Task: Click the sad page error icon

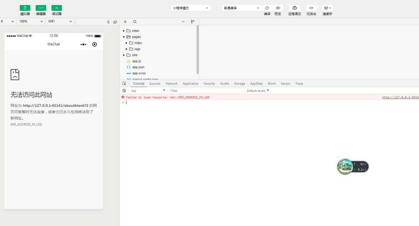Action: [x=15, y=74]
